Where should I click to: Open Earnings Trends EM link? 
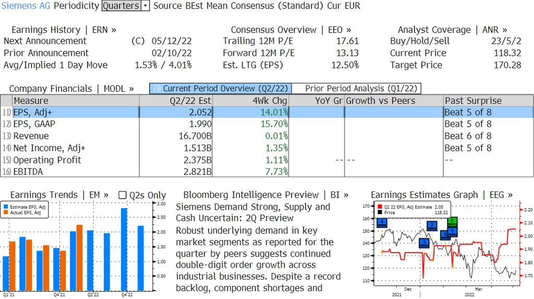coord(59,195)
